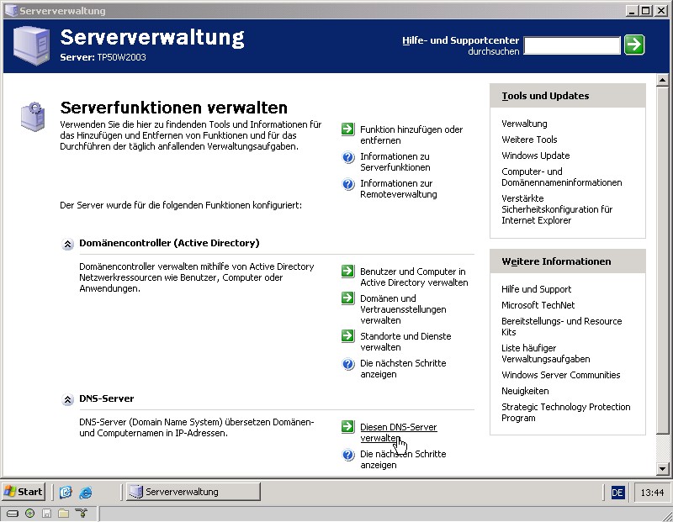Open the Serververwaltung window system menu icon

[x=11, y=10]
